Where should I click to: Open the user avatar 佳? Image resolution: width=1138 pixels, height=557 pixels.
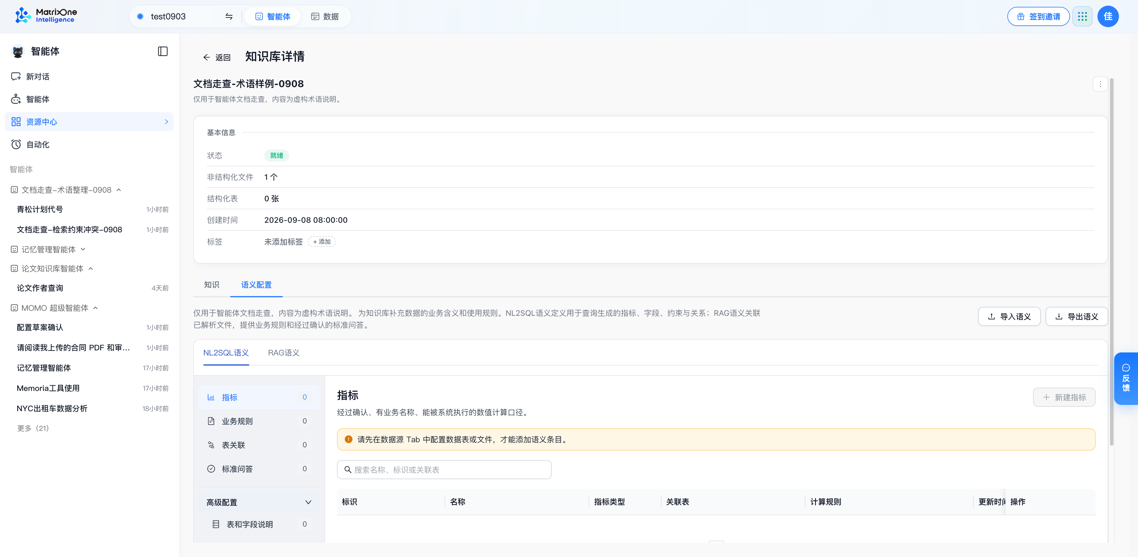(x=1108, y=16)
